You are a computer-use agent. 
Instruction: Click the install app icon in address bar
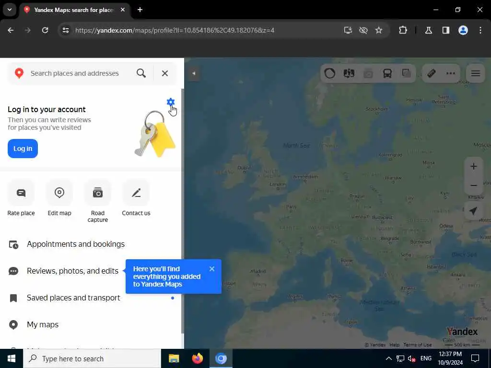pos(348,30)
